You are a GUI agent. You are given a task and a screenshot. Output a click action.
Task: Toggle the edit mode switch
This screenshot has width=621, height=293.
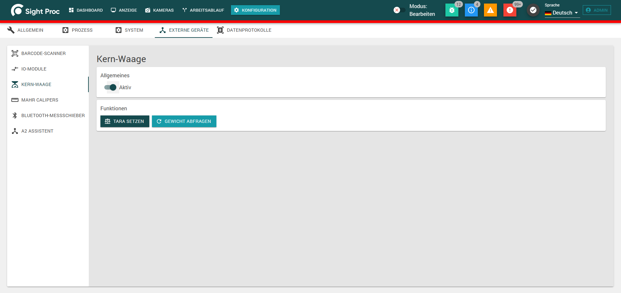(399, 10)
